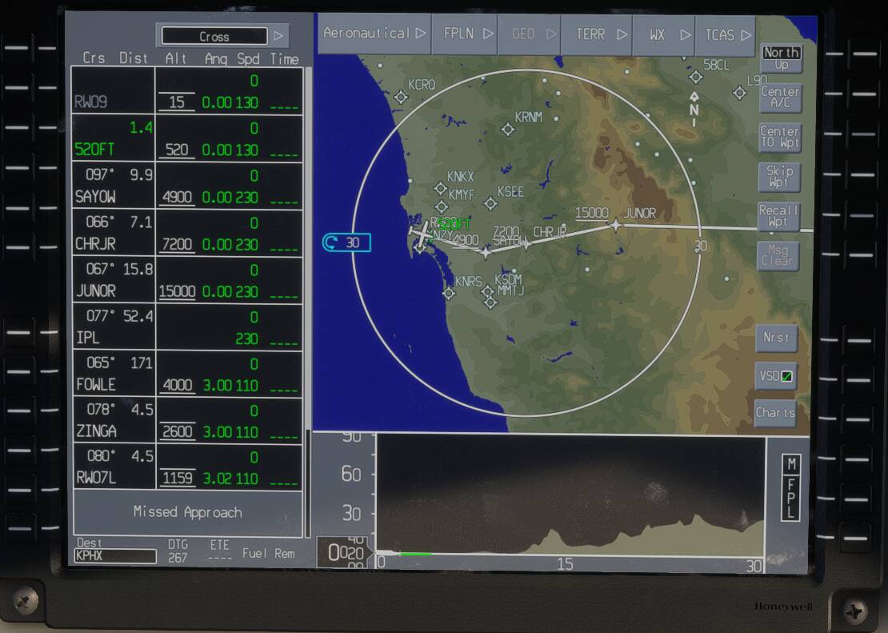Click the Recall Wpt button
Image resolution: width=888 pixels, height=633 pixels.
click(x=778, y=216)
